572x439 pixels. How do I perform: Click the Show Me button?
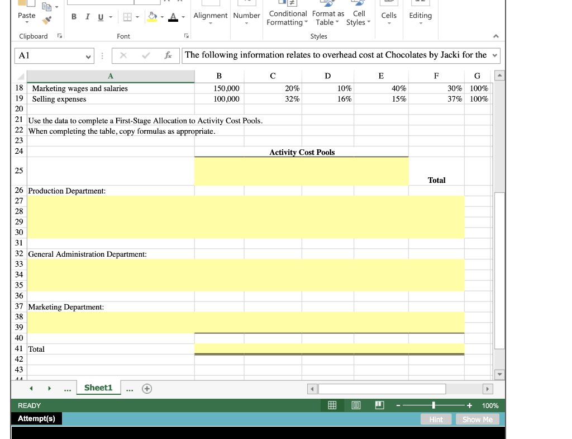click(477, 419)
